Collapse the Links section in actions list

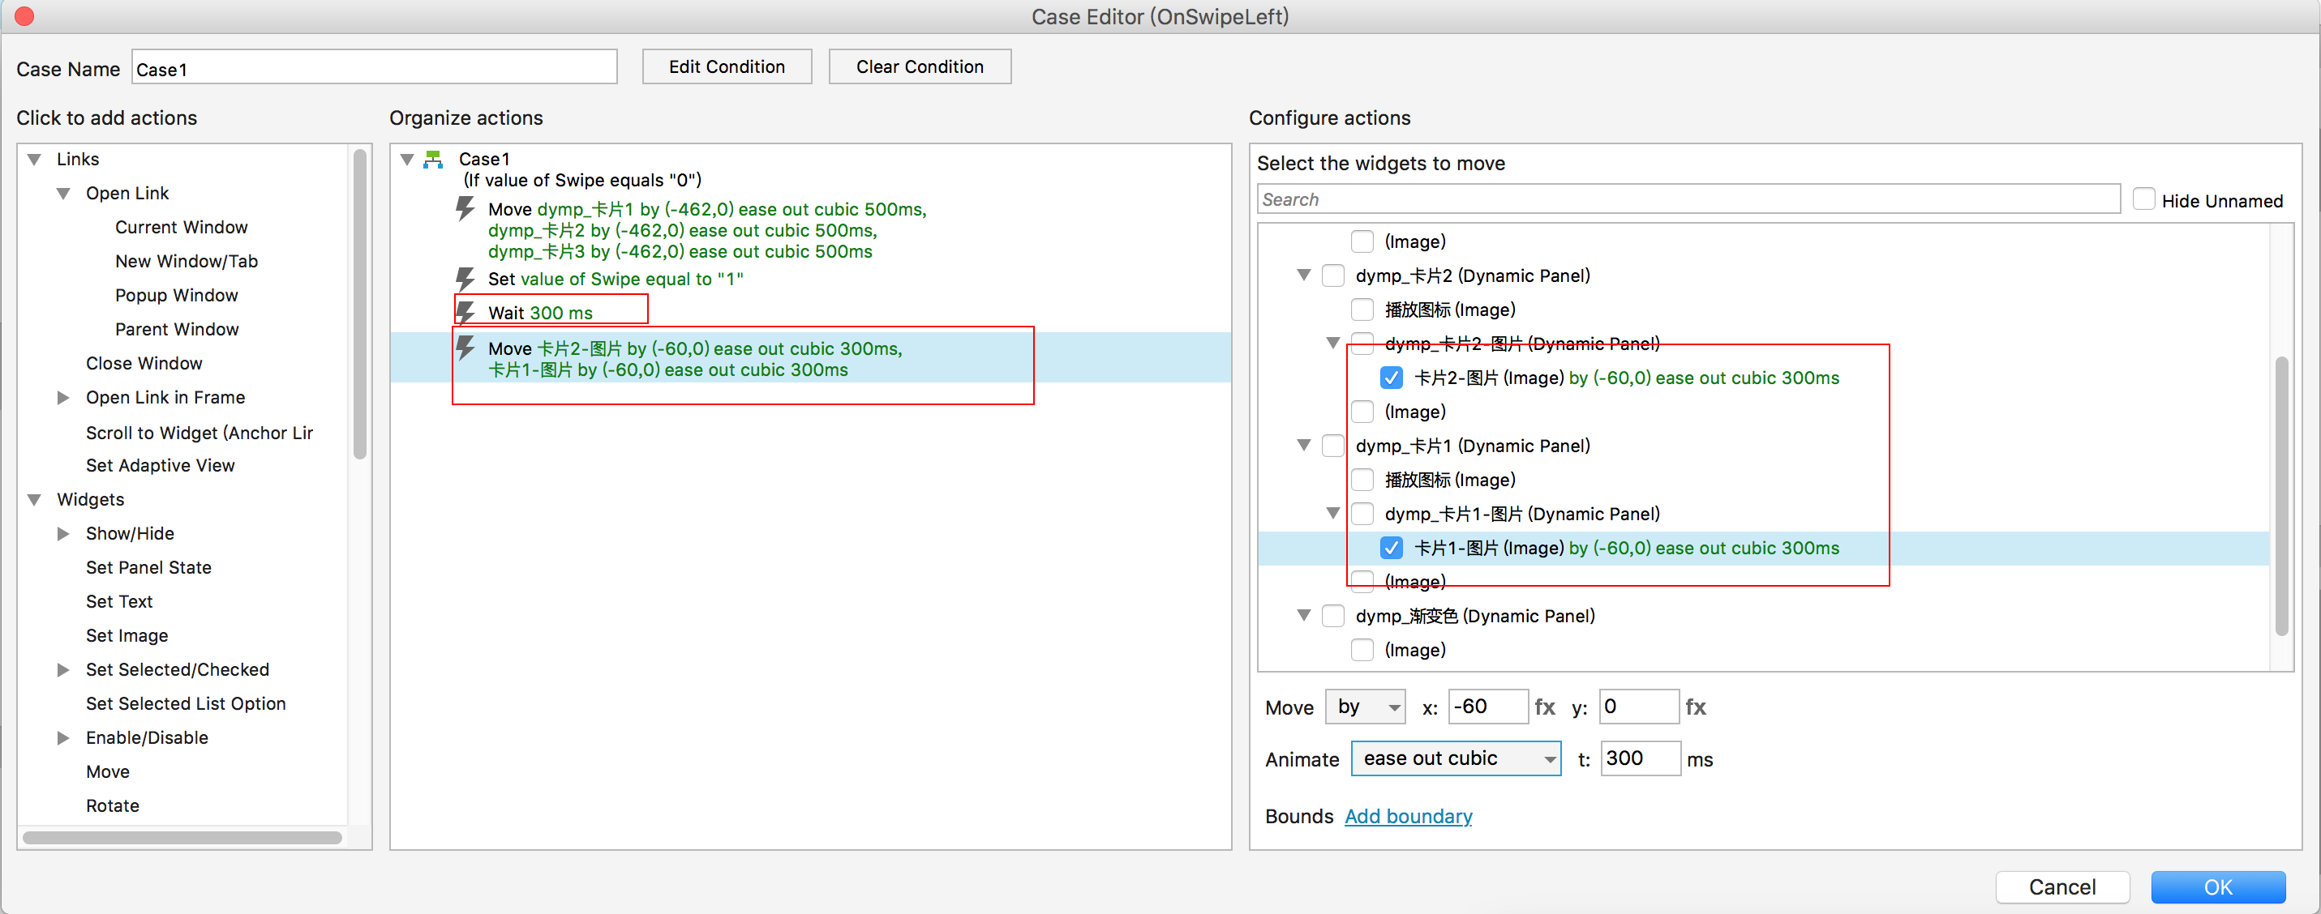click(x=34, y=160)
